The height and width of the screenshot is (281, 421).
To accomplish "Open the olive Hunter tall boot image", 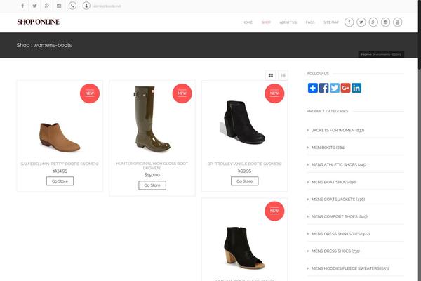I will 152,119.
